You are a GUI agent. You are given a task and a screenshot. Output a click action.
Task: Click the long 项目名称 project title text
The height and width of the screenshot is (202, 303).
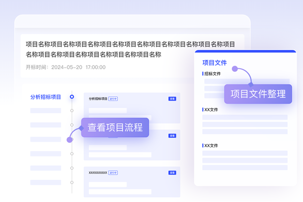click(x=130, y=49)
